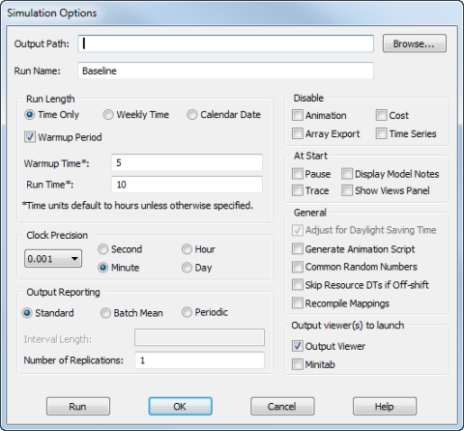Select Batch Mean output reporting
Viewport: 464px width, 431px height.
(105, 313)
